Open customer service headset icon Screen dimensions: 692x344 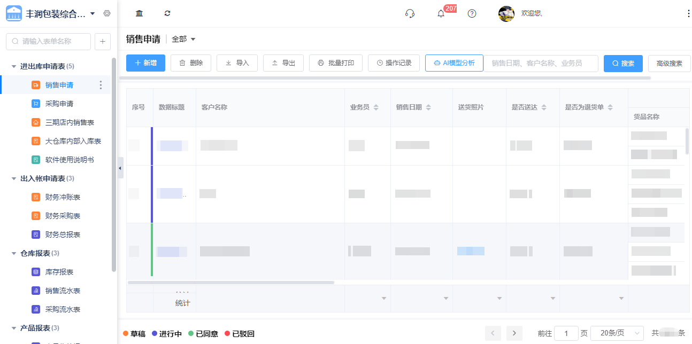coord(410,13)
